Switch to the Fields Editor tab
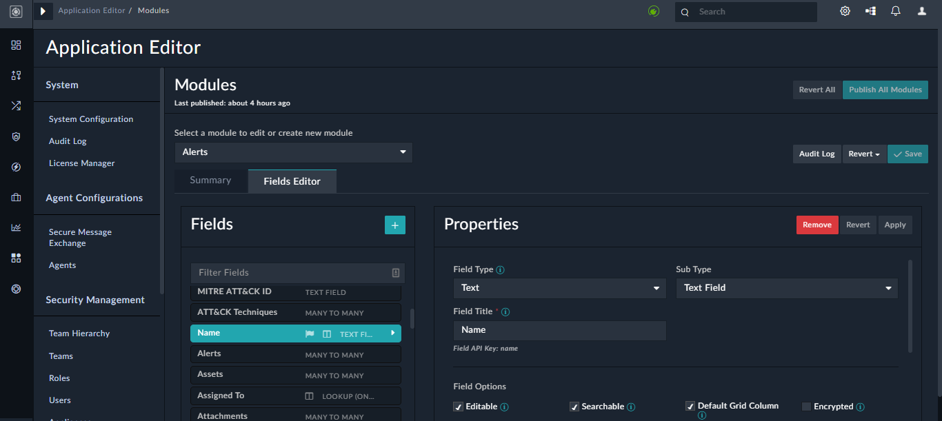The height and width of the screenshot is (421, 942). 292,181
